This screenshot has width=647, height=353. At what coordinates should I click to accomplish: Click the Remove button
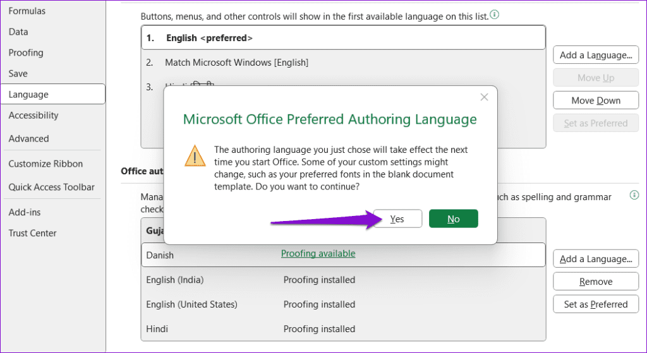[596, 281]
